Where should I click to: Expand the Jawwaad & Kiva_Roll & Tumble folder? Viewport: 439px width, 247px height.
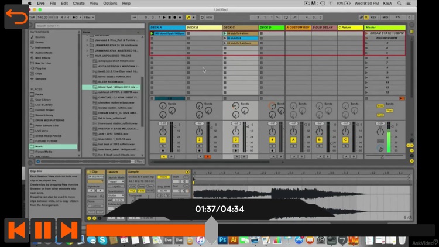click(88, 40)
